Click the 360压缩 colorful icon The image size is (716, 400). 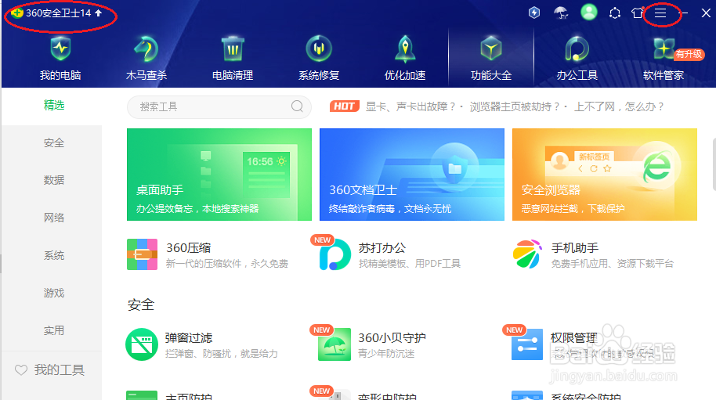point(142,254)
